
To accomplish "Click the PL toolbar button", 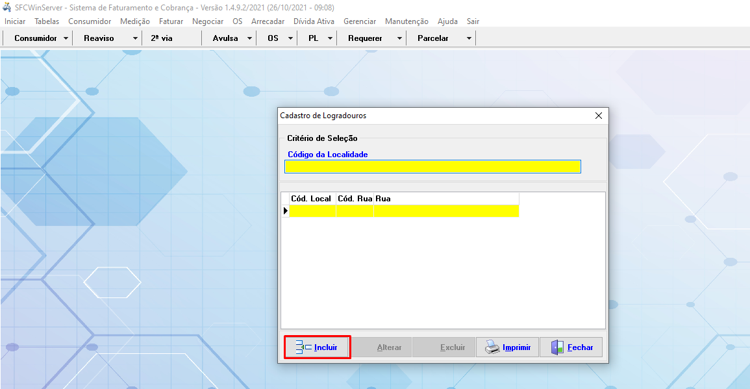I will point(313,38).
